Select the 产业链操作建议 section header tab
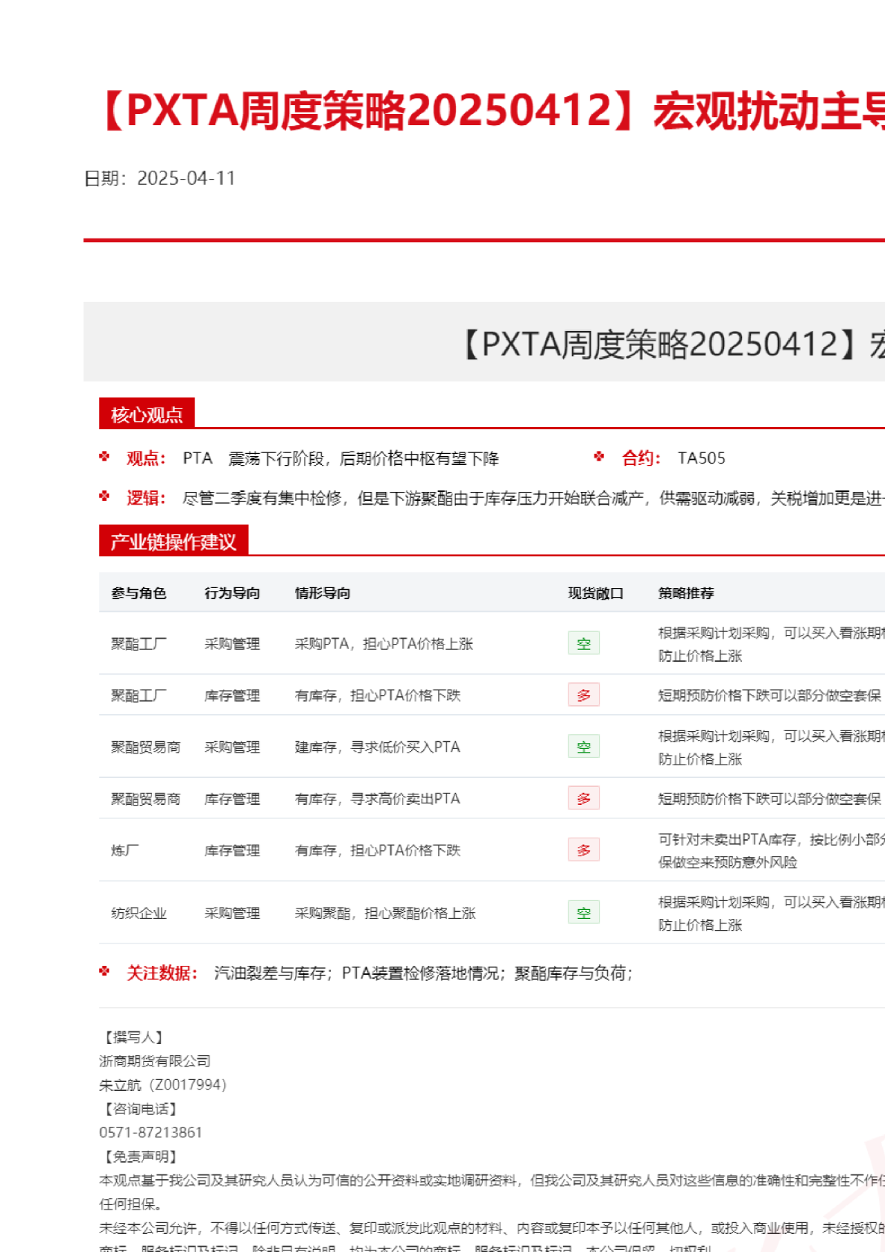The width and height of the screenshot is (885, 1252). (x=174, y=541)
